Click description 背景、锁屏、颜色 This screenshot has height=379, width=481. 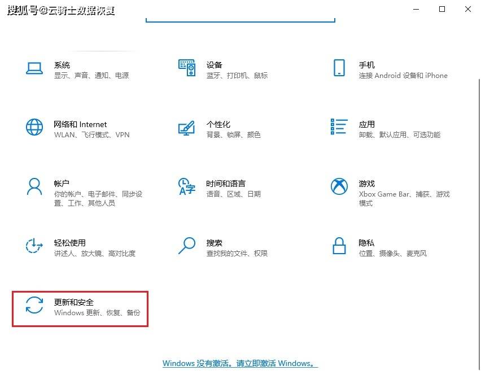click(234, 135)
